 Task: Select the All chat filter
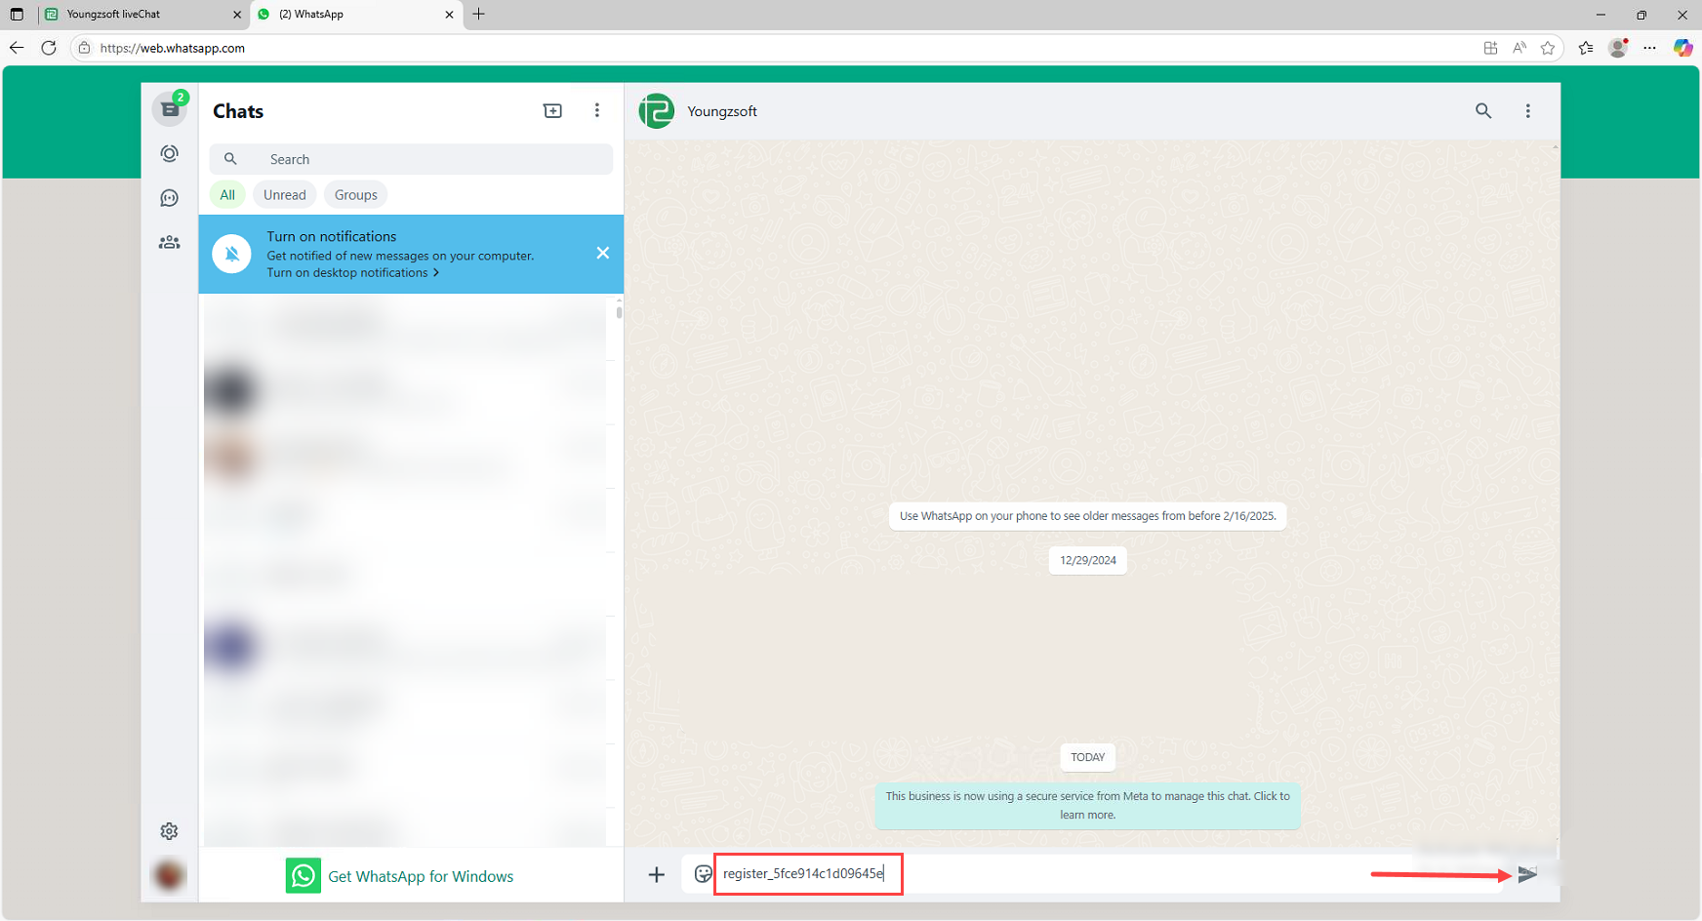(x=227, y=195)
